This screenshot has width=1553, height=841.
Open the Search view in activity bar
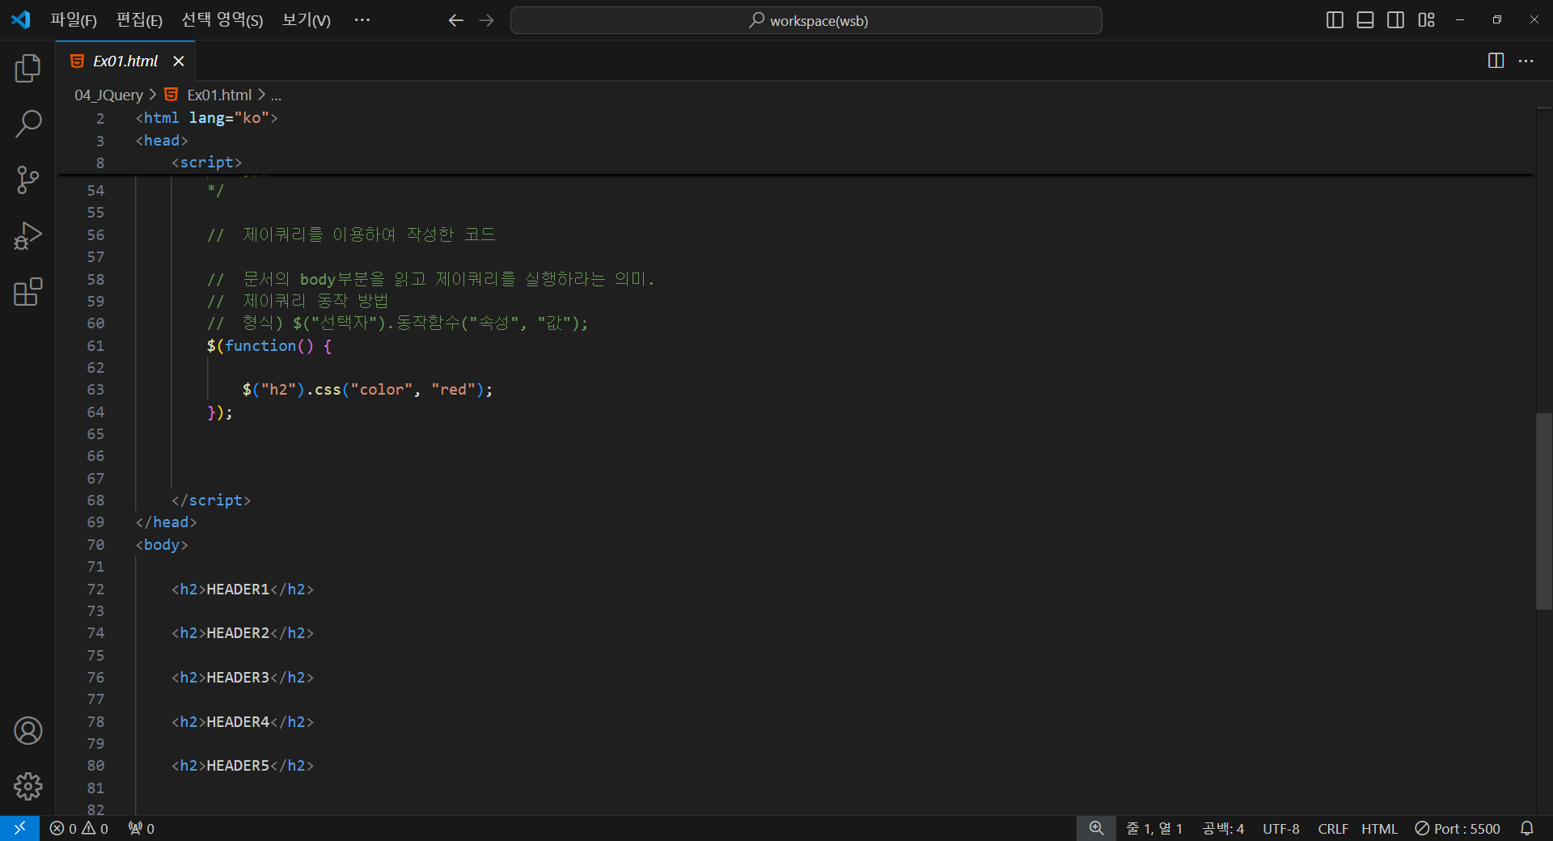pos(28,124)
